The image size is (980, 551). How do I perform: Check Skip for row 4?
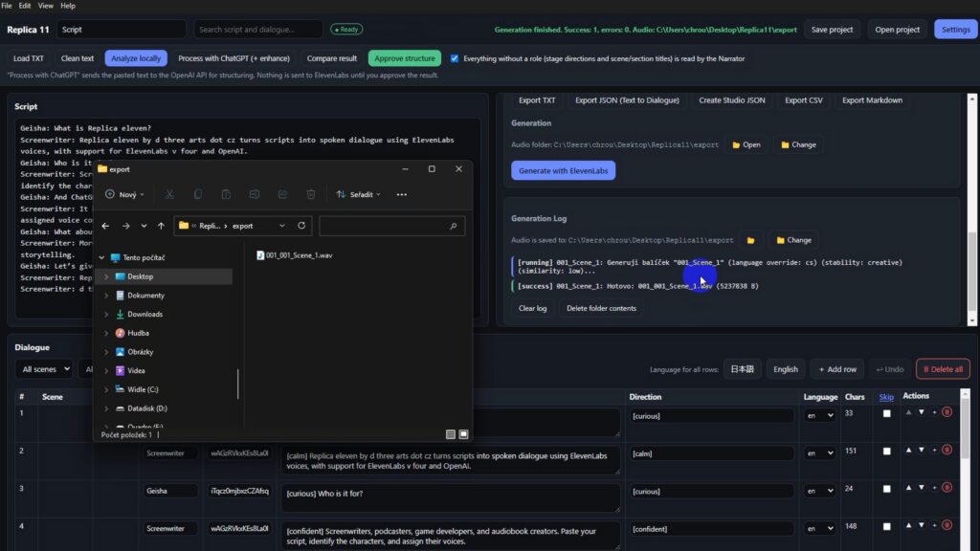[x=886, y=527]
